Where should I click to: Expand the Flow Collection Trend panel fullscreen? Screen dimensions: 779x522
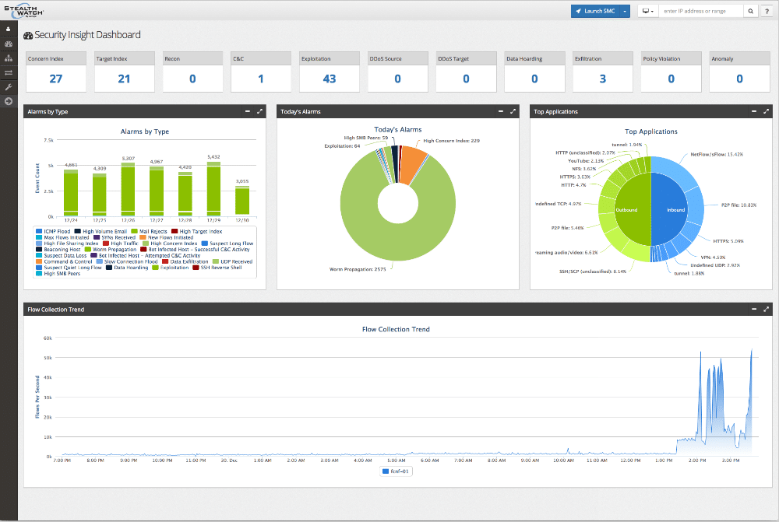pyautogui.click(x=766, y=309)
